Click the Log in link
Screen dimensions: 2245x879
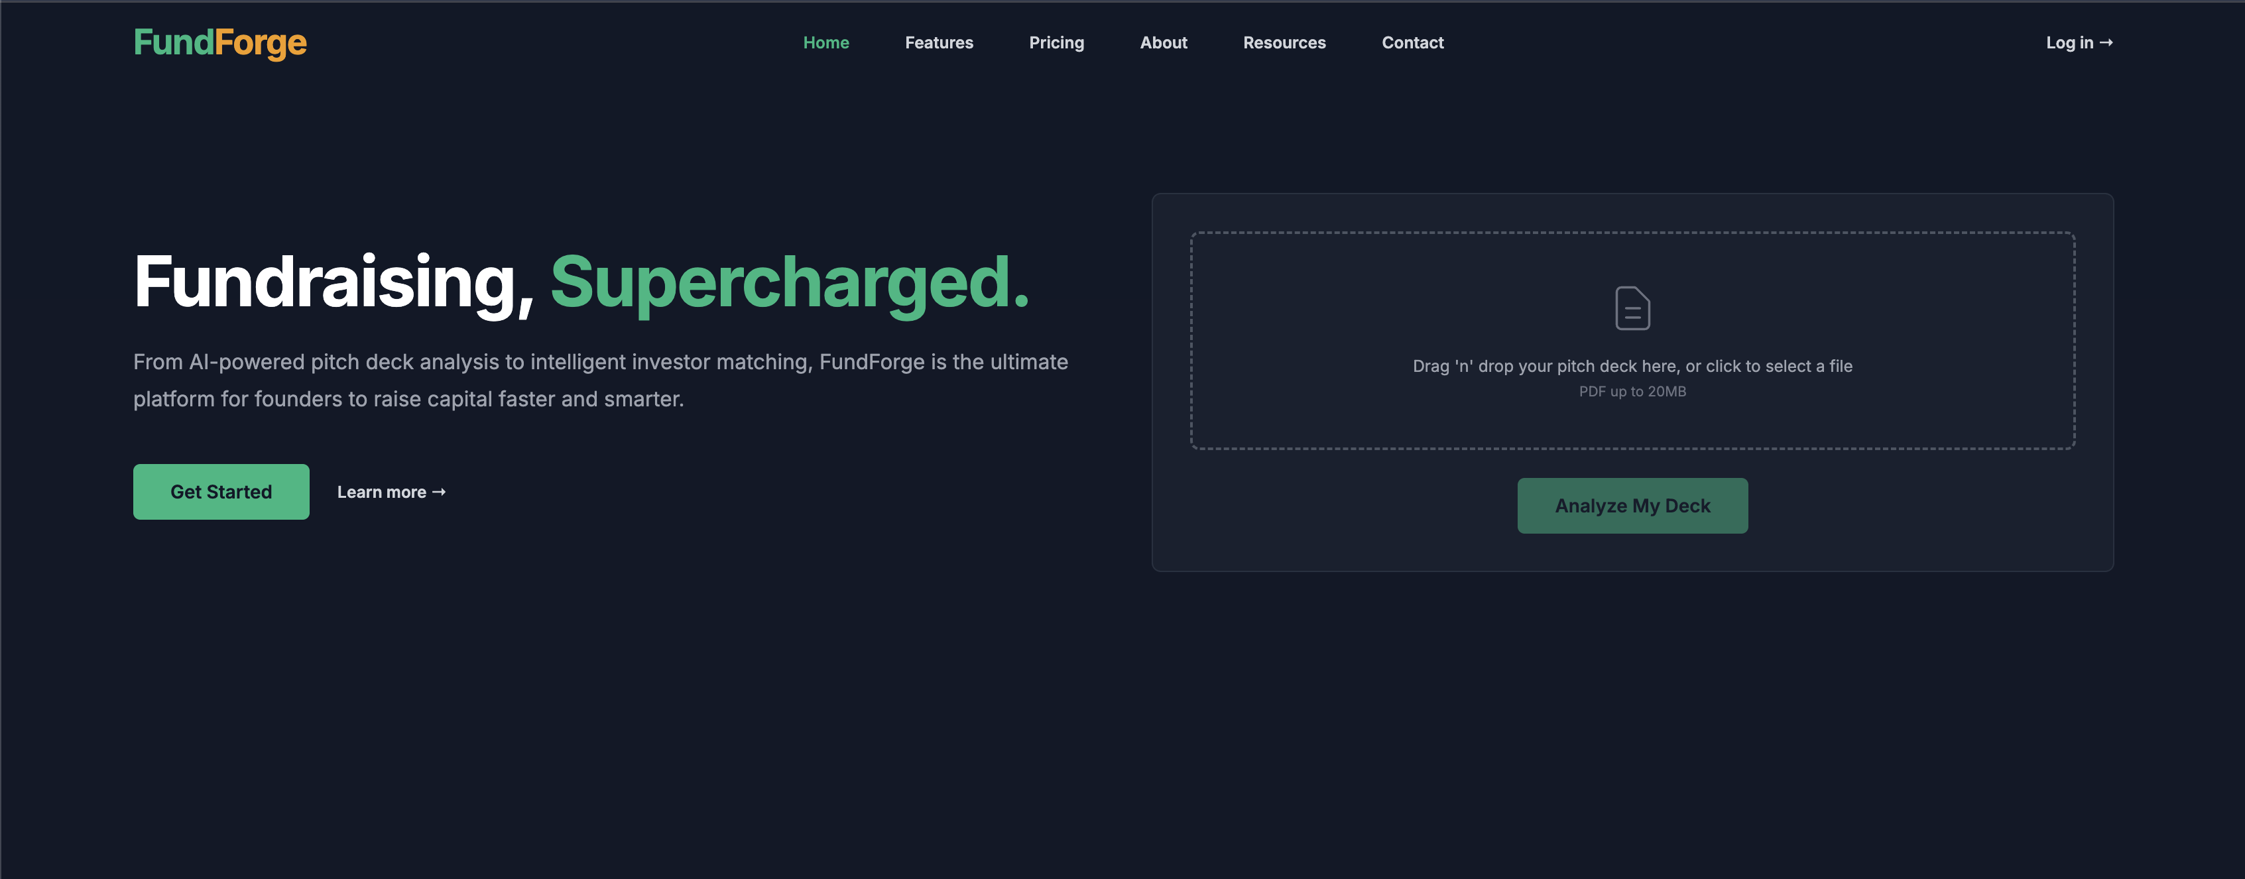[2069, 42]
